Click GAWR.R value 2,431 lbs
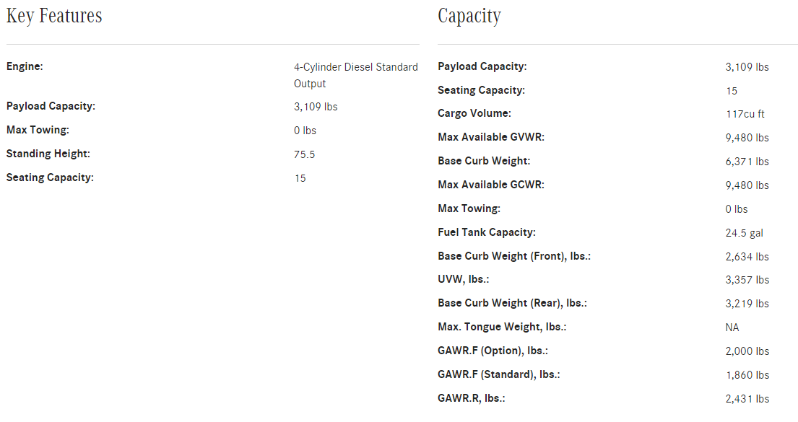 pyautogui.click(x=747, y=399)
